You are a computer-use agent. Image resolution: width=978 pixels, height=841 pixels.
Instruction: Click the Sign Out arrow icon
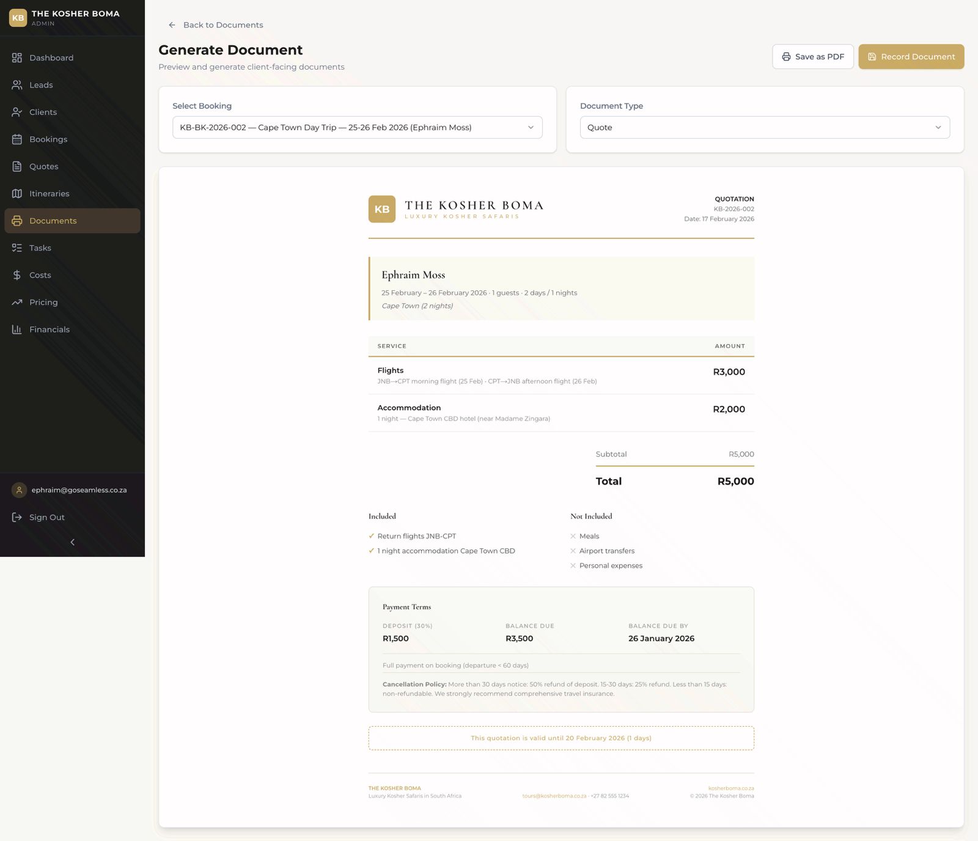[17, 518]
